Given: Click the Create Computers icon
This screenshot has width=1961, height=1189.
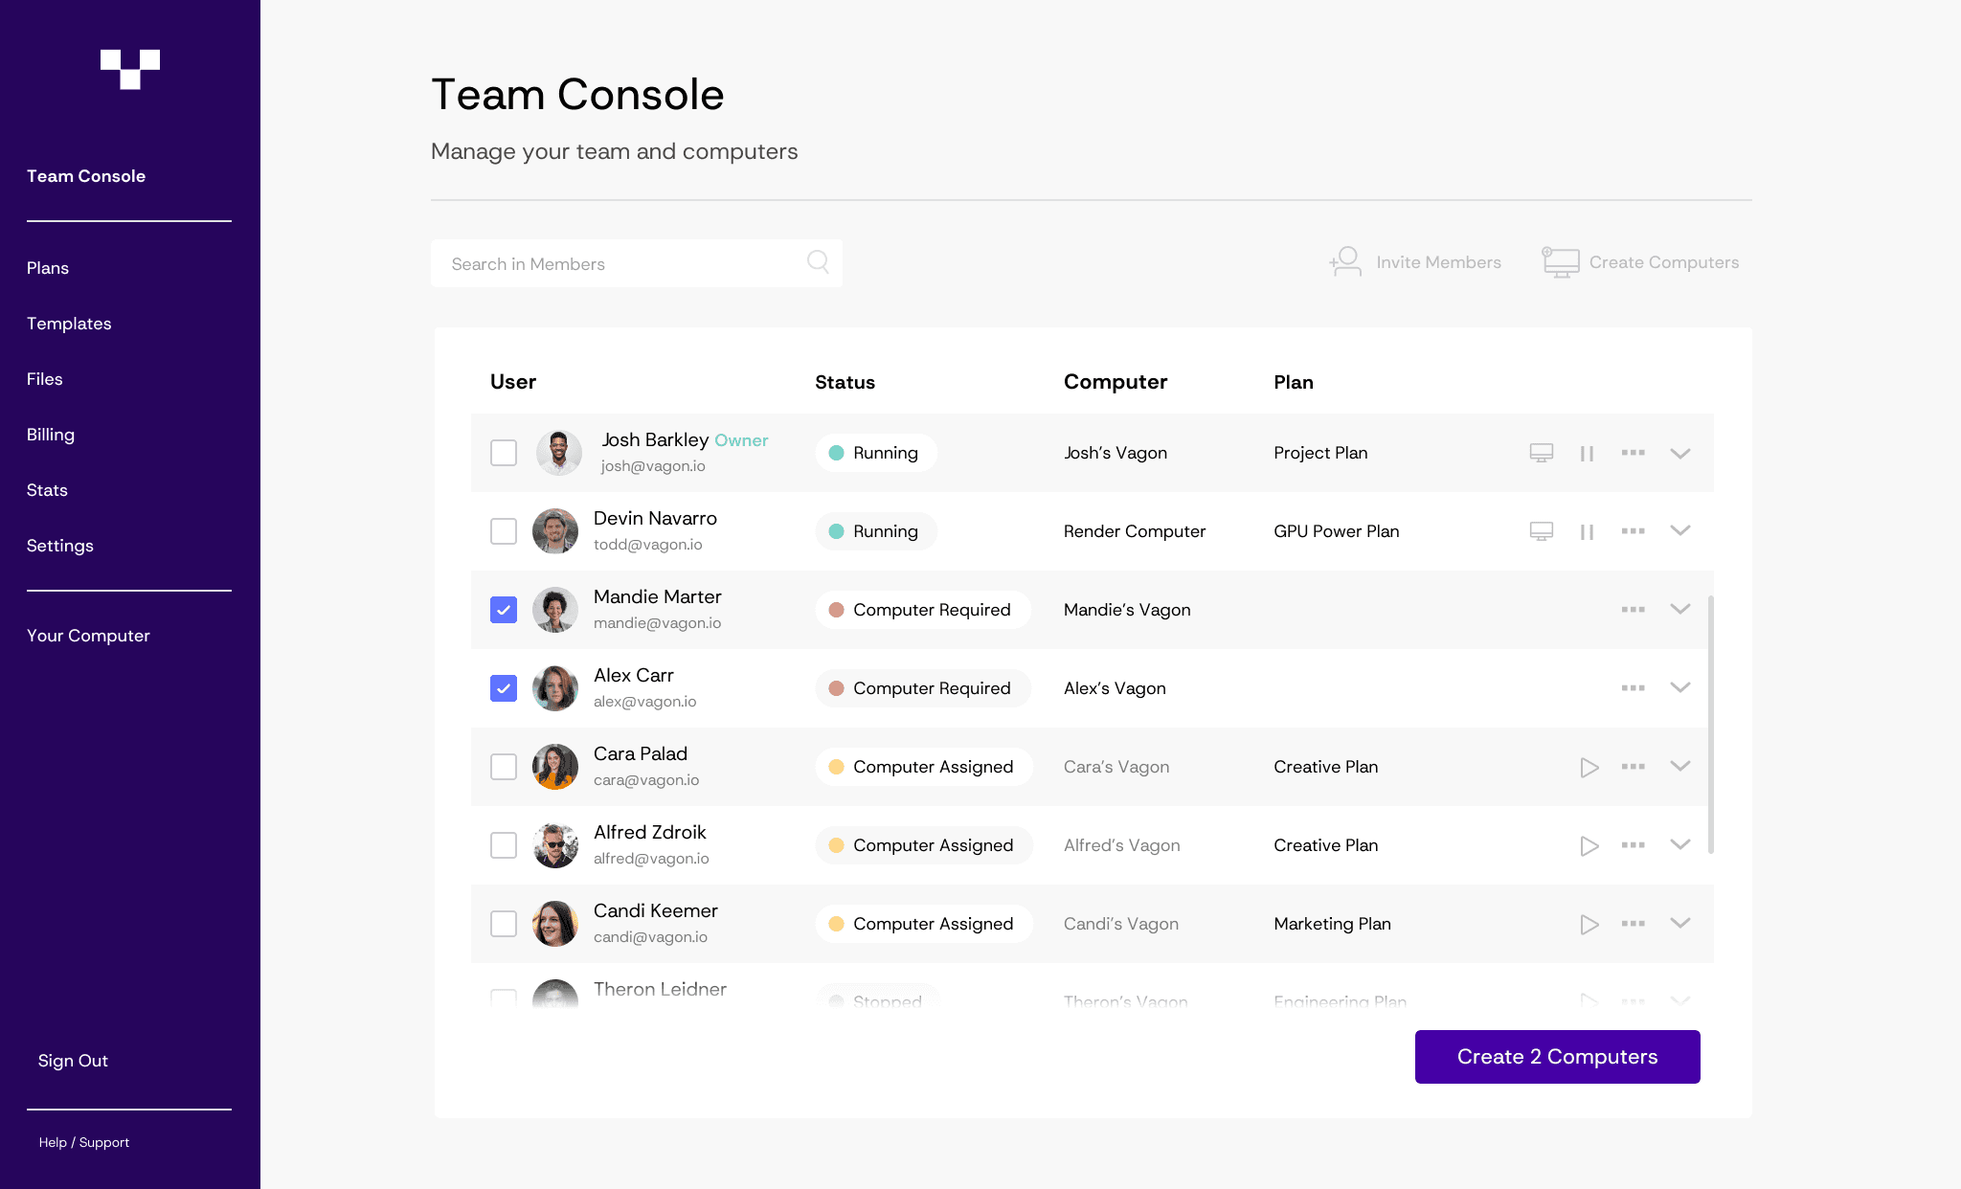Looking at the screenshot, I should 1561,260.
